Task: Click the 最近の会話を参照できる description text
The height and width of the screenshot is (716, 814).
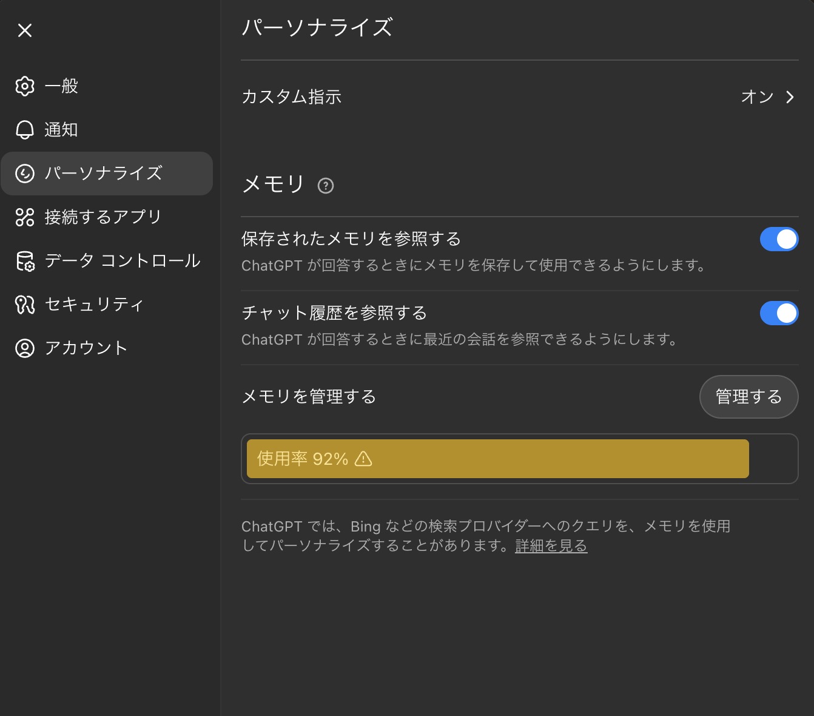Action: 460,340
